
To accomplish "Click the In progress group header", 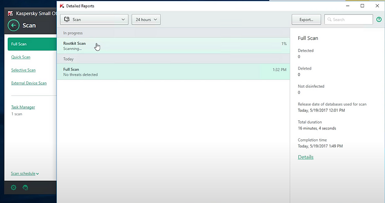I will click(173, 33).
